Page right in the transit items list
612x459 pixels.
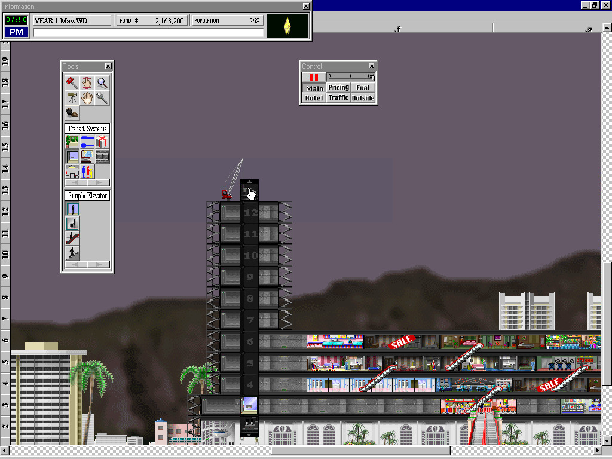pos(99,265)
